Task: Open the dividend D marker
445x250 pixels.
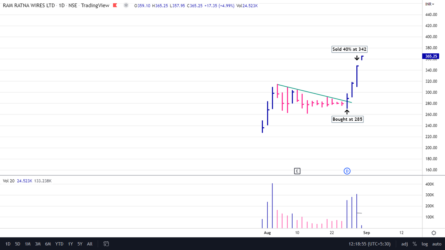Action: [x=347, y=171]
